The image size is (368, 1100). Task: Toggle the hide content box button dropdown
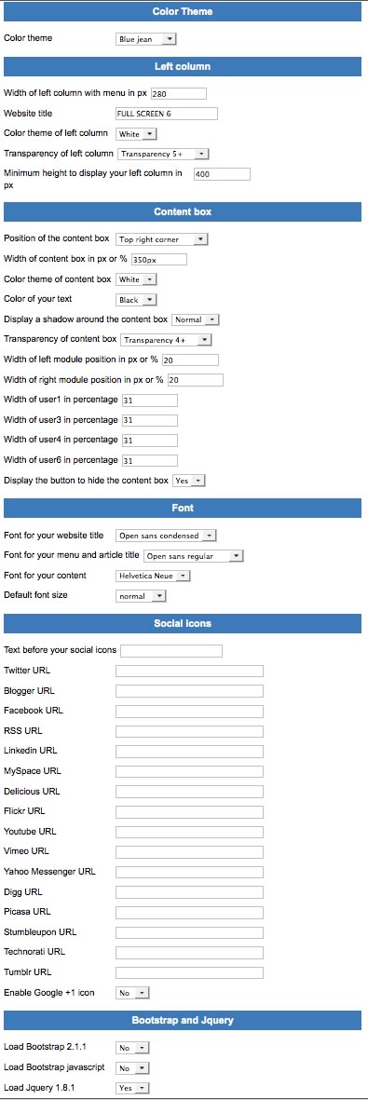(189, 481)
